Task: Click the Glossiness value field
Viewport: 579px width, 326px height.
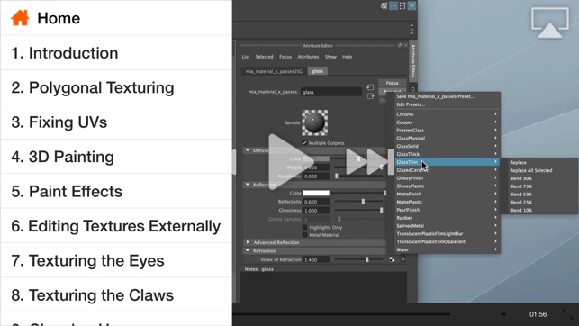Action: click(316, 211)
